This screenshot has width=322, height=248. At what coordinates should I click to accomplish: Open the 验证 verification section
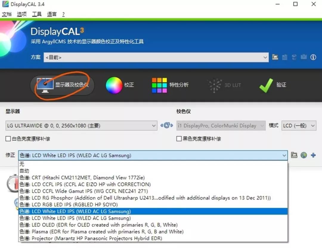[266, 85]
